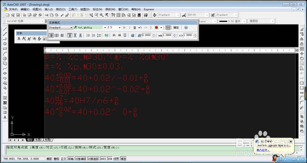
Task: Click the left-align text button
Action: coord(51,35)
